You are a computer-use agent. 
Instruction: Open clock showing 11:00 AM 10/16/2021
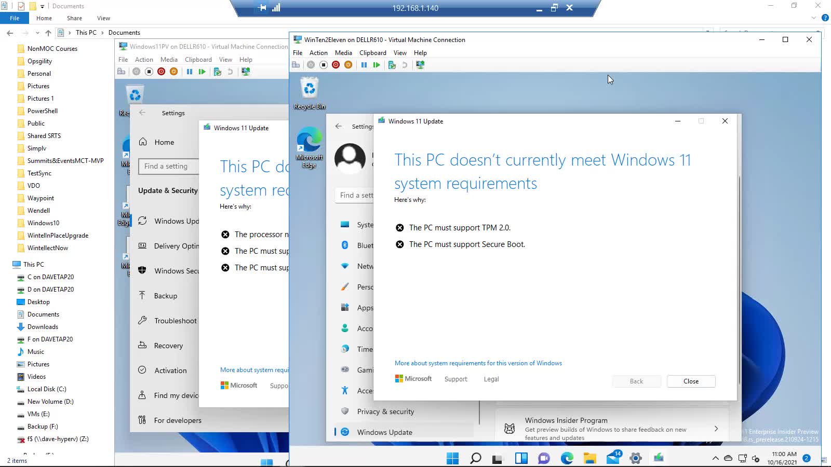click(783, 458)
